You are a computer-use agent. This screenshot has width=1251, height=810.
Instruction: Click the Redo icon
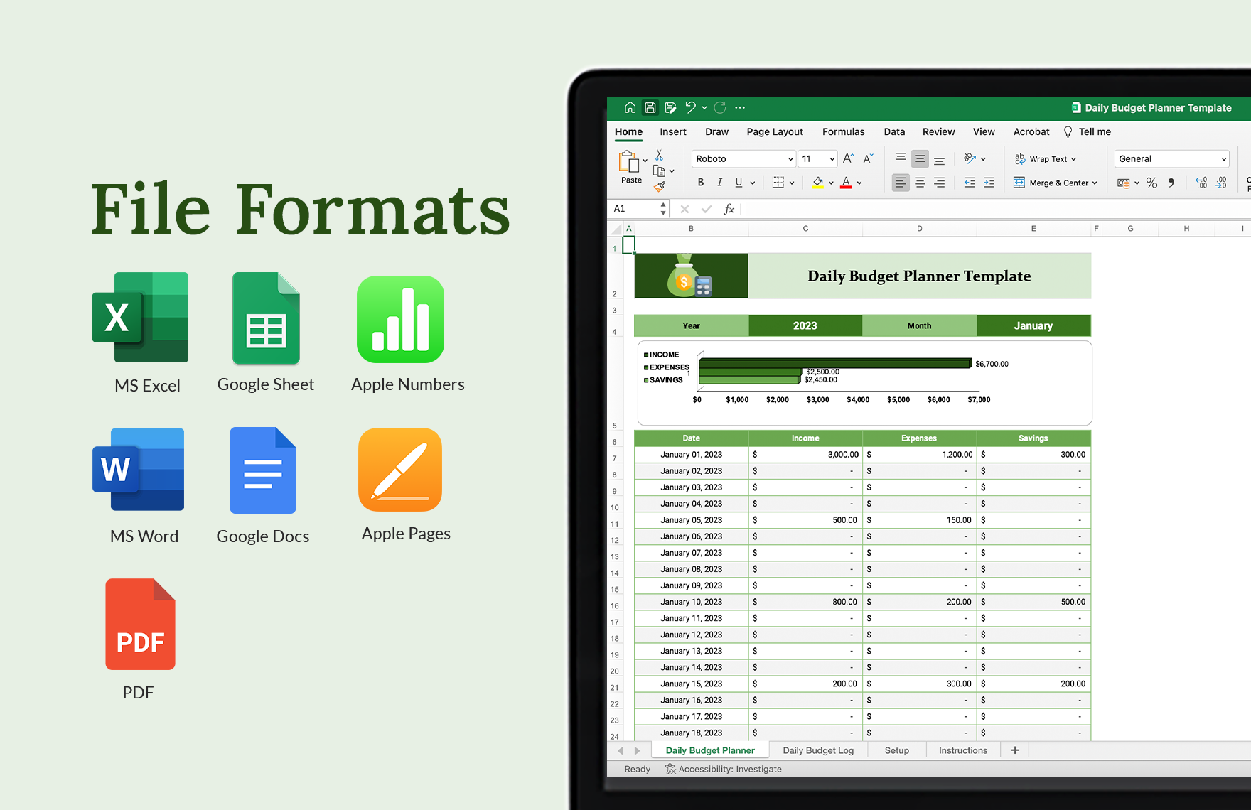point(720,107)
